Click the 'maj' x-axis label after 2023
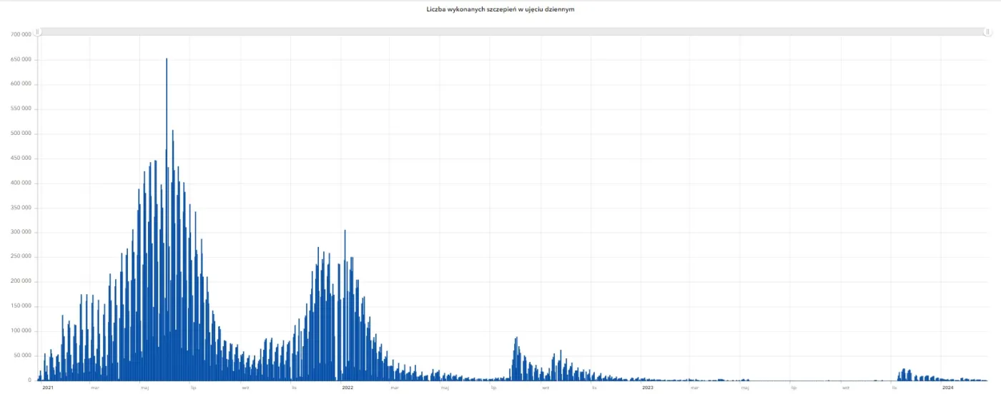Image resolution: width=1001 pixels, height=394 pixels. click(745, 388)
